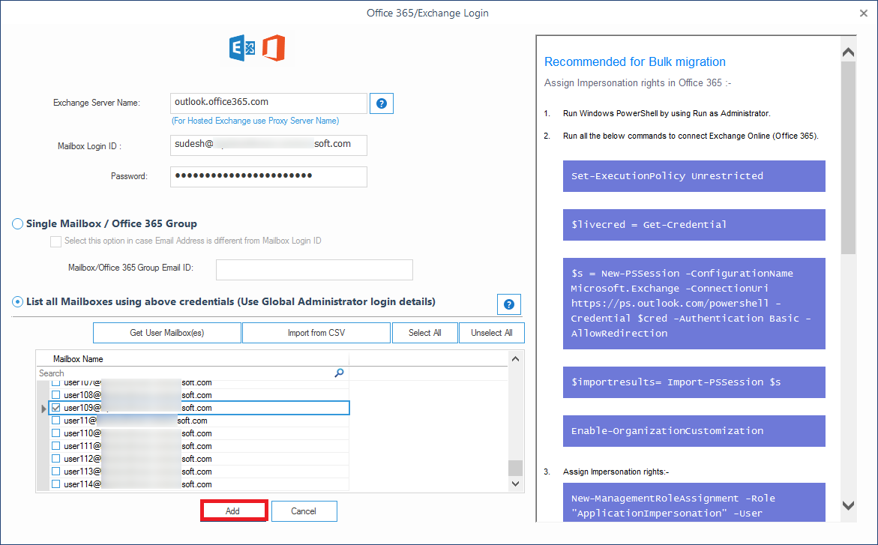Viewport: 878px width, 545px height.
Task: Select List all Mailboxes using above credentials
Action: tap(17, 301)
